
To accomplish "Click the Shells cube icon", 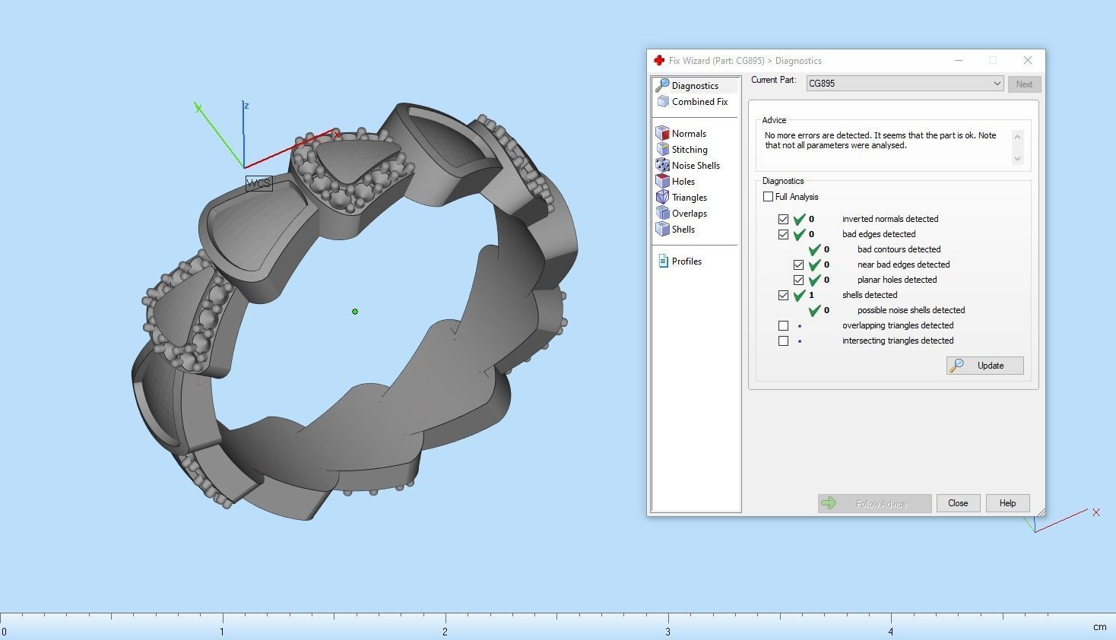I will click(x=662, y=229).
